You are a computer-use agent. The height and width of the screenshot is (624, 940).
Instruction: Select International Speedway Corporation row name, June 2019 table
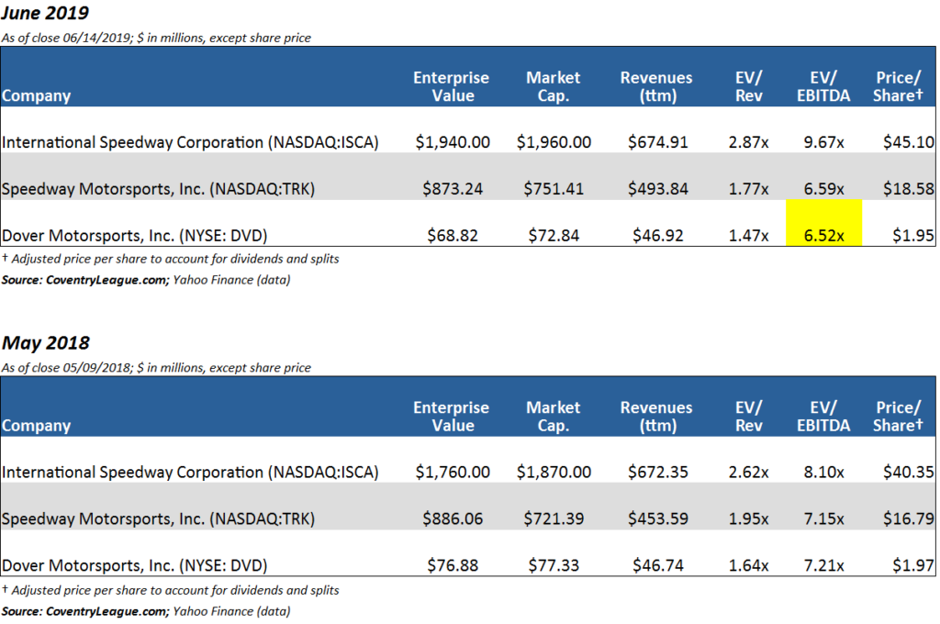point(190,142)
